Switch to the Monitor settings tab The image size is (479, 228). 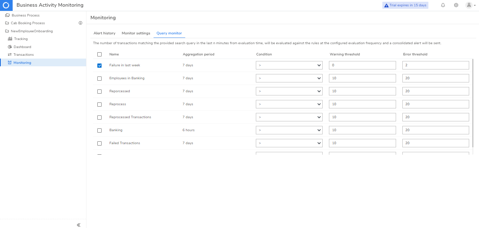[136, 33]
